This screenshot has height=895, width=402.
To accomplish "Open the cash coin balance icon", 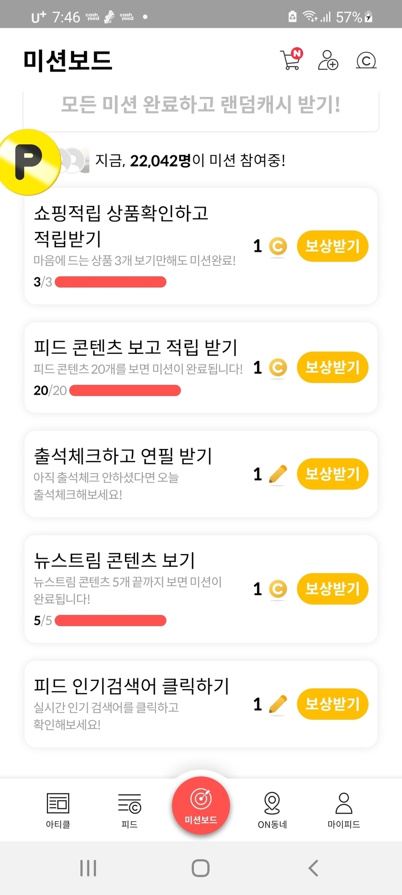I will (366, 61).
